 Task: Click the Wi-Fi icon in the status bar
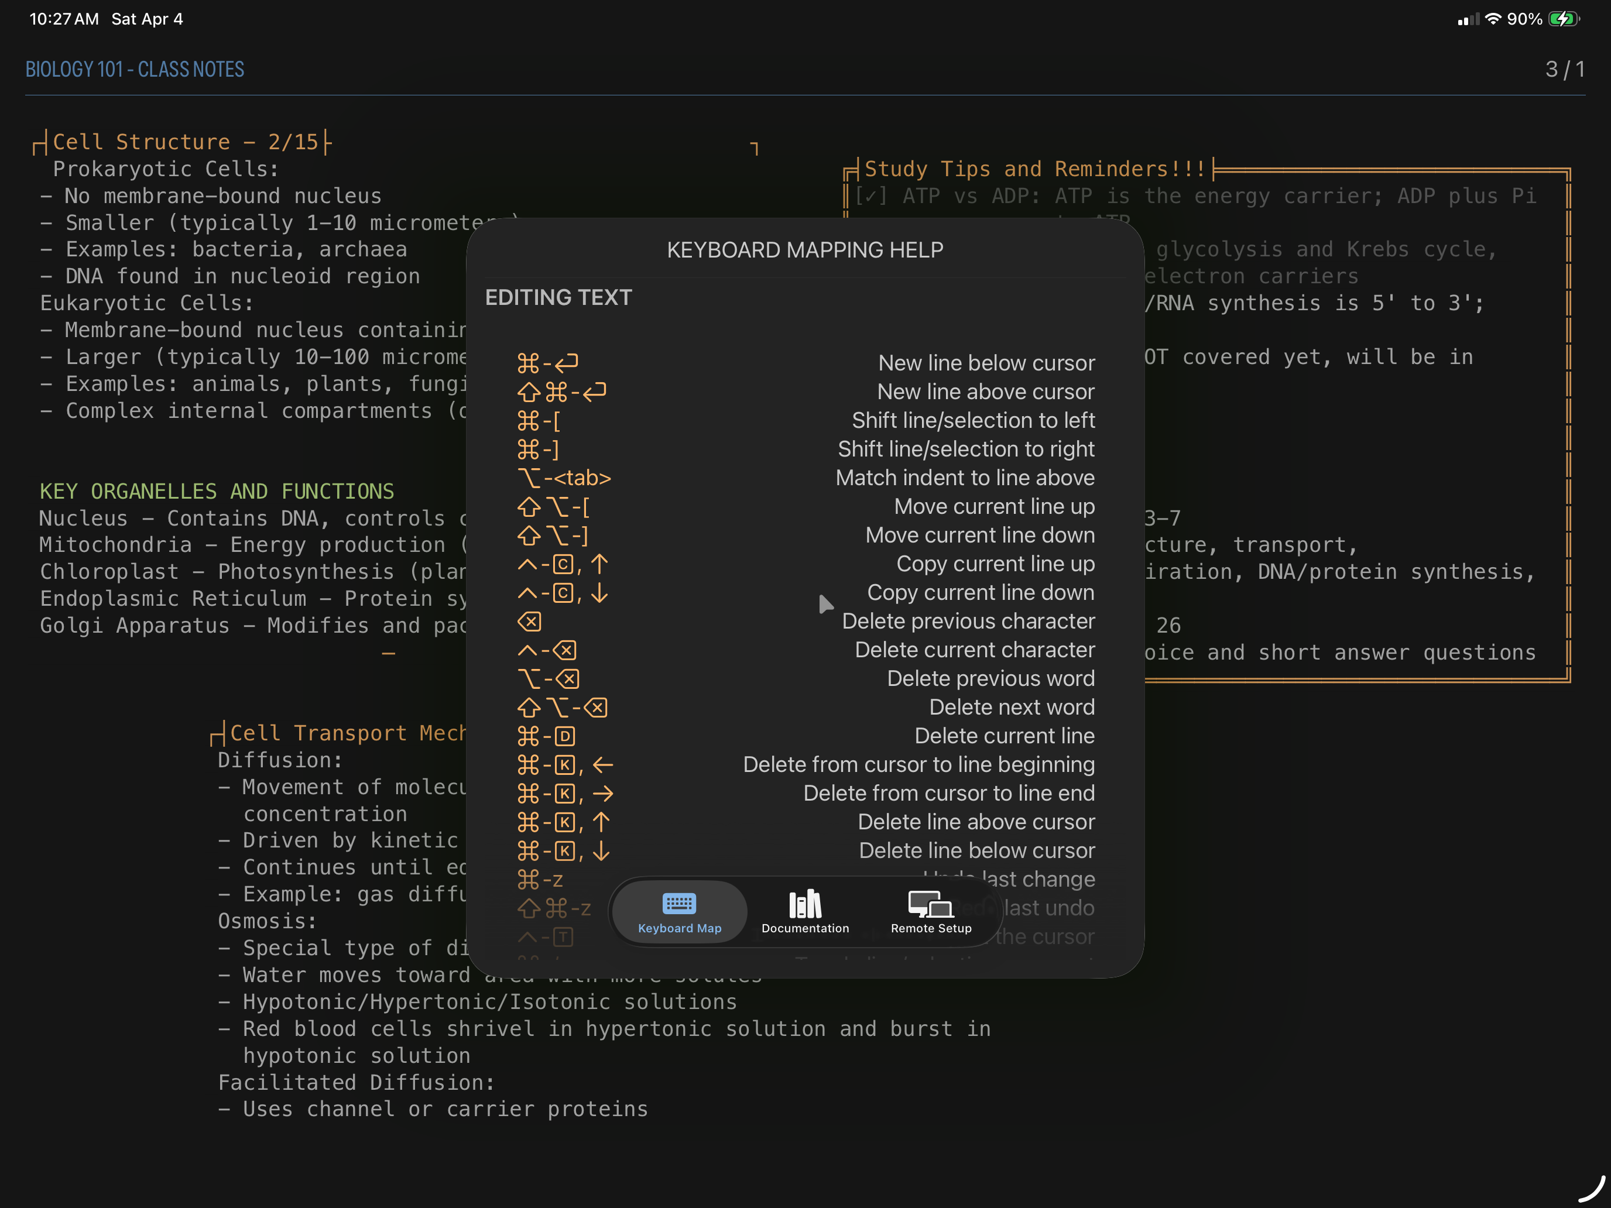click(x=1493, y=19)
